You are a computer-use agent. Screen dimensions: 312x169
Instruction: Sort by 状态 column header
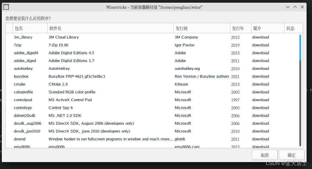[x=294, y=28]
